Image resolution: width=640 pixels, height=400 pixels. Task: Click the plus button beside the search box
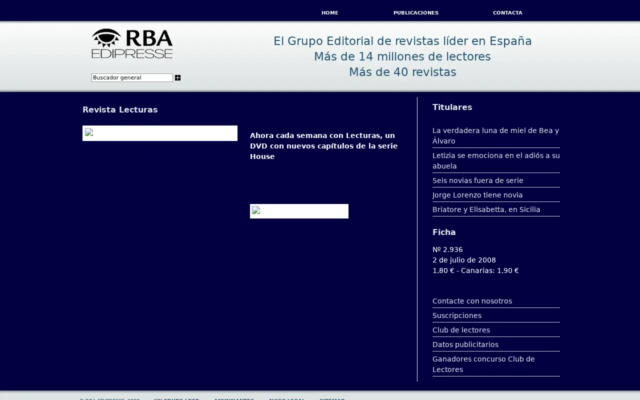[x=177, y=77]
